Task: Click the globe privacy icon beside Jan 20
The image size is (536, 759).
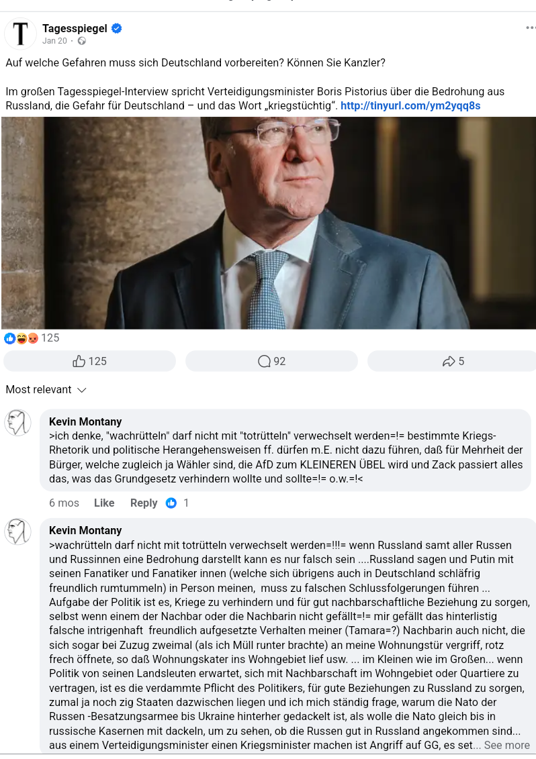Action: [82, 41]
